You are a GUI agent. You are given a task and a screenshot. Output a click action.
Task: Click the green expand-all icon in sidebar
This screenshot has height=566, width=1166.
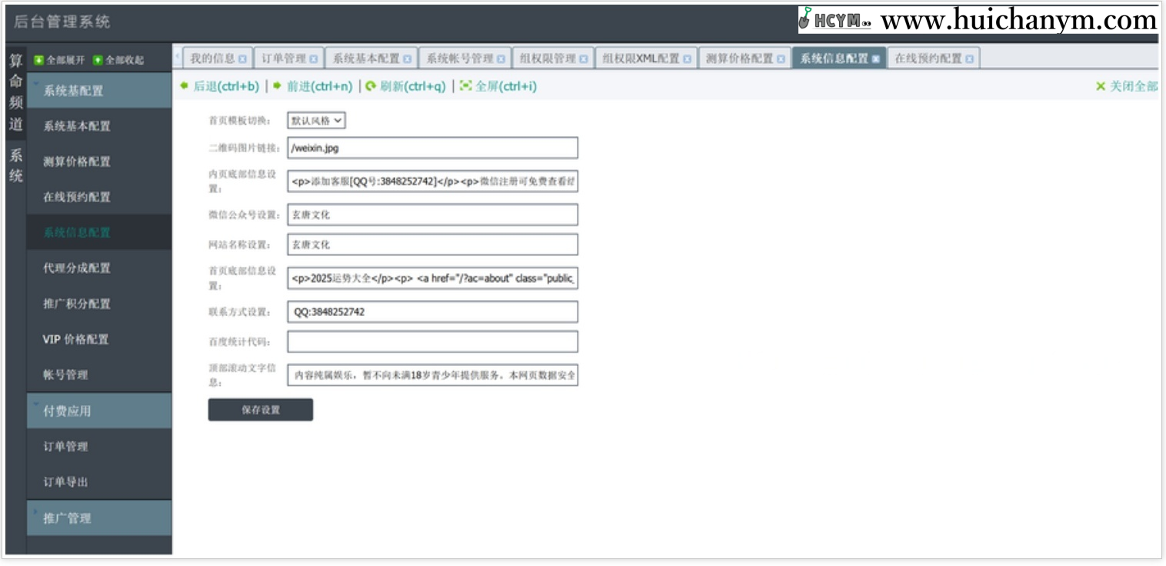38,61
